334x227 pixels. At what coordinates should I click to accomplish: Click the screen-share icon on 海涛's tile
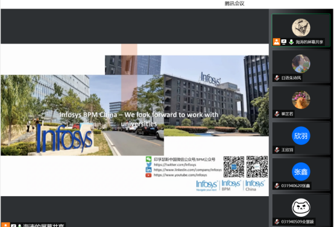coord(284,42)
